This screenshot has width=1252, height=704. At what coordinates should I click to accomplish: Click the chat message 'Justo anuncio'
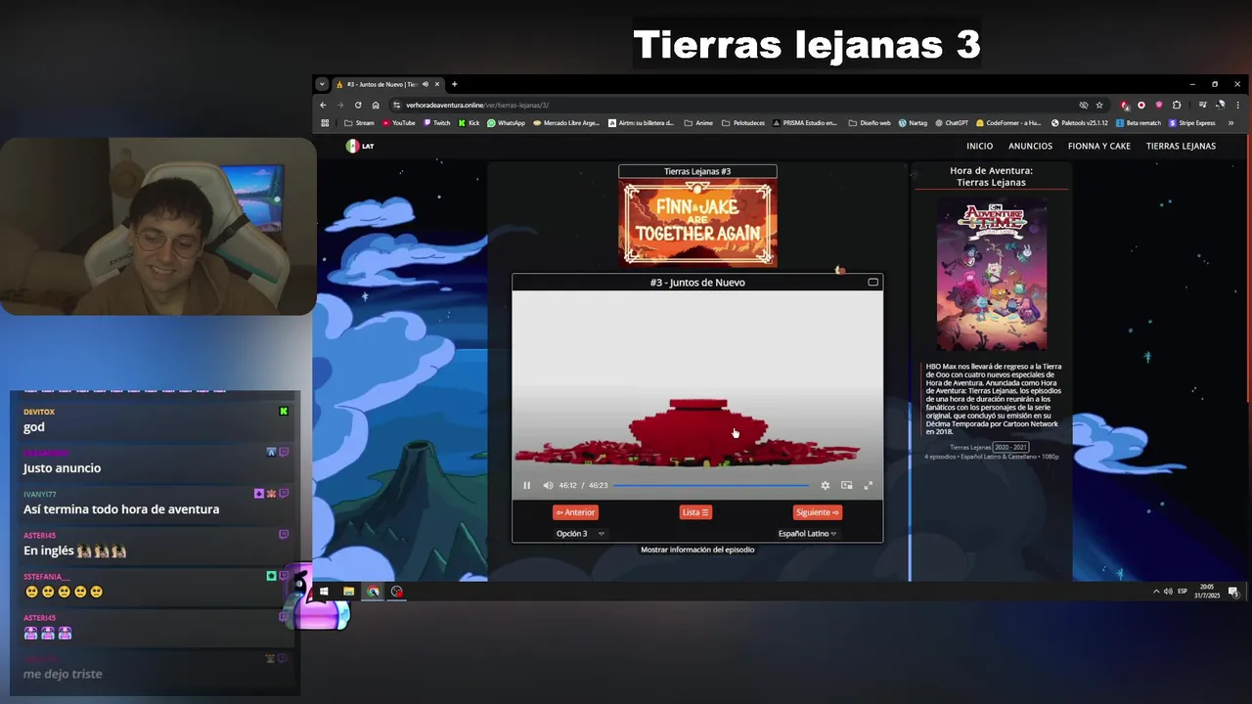point(63,468)
